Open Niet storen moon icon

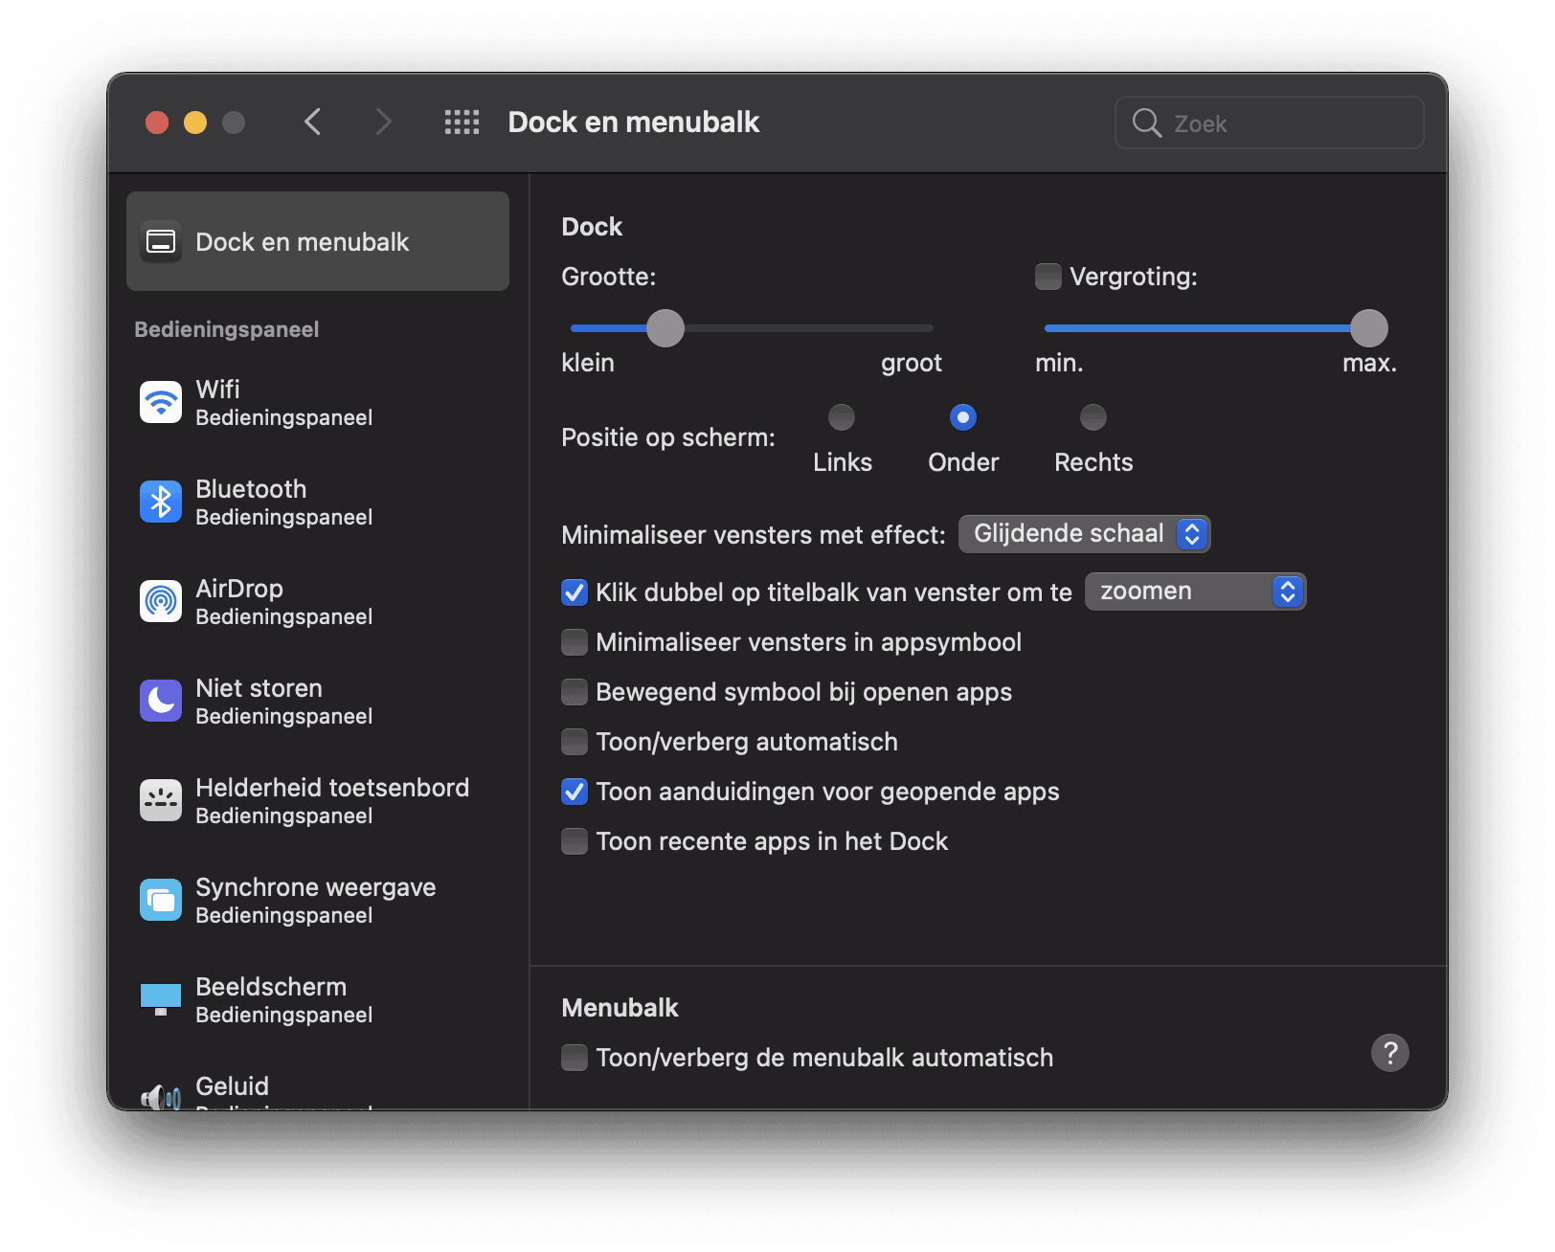click(x=160, y=701)
